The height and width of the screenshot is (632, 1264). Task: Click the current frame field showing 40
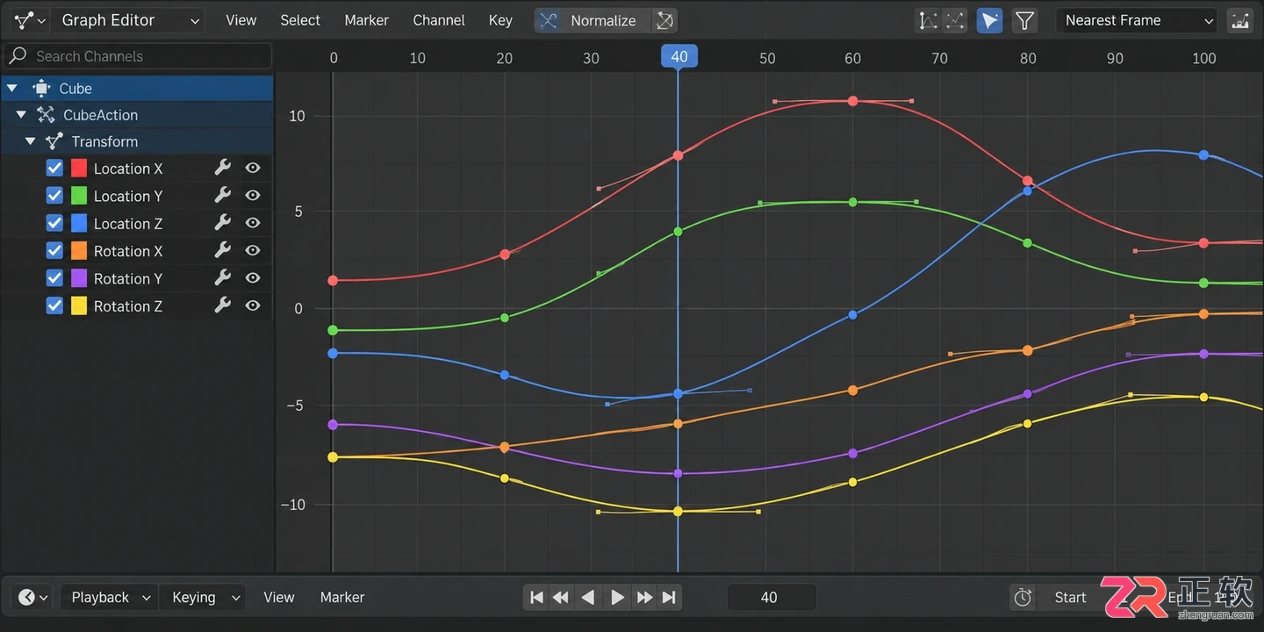[x=772, y=597]
